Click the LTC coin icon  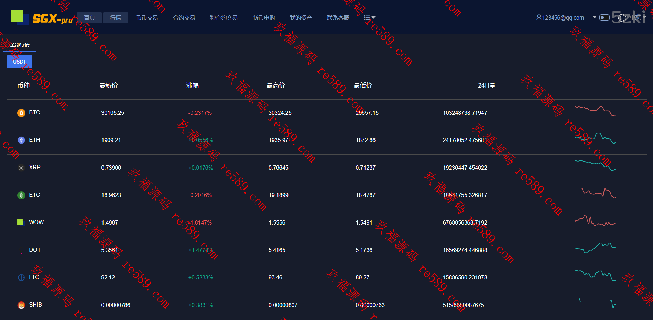21,278
